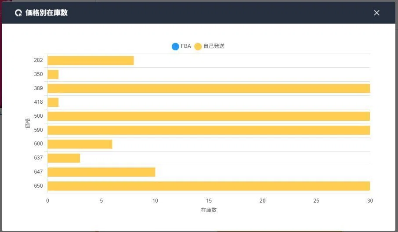This screenshot has height=232, width=398.
Task: Select the bar for price 637
Action: click(x=64, y=158)
